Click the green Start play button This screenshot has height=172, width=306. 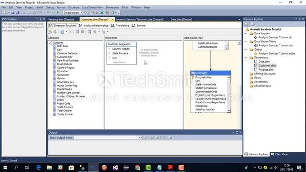coord(58,13)
